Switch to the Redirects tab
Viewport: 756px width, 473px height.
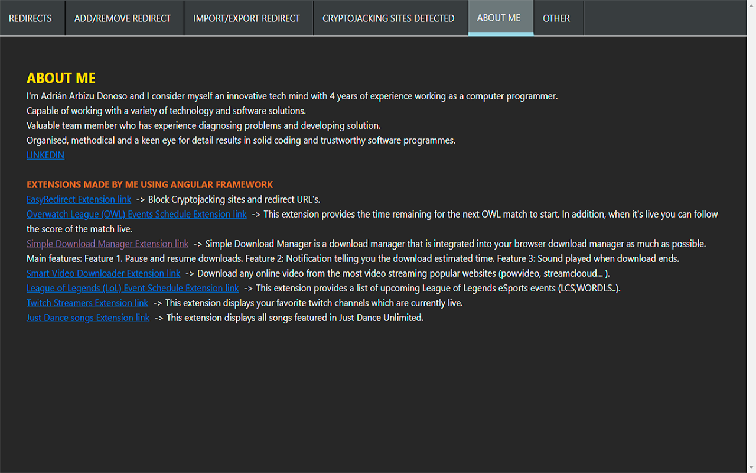(31, 18)
